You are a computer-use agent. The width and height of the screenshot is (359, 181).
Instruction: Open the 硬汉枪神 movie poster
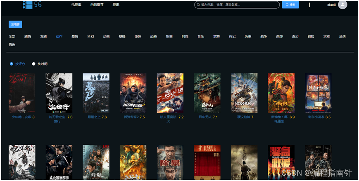tap(244, 93)
